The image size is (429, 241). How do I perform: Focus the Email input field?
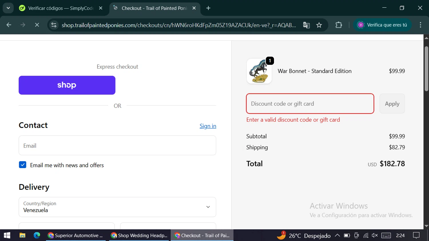click(x=117, y=146)
